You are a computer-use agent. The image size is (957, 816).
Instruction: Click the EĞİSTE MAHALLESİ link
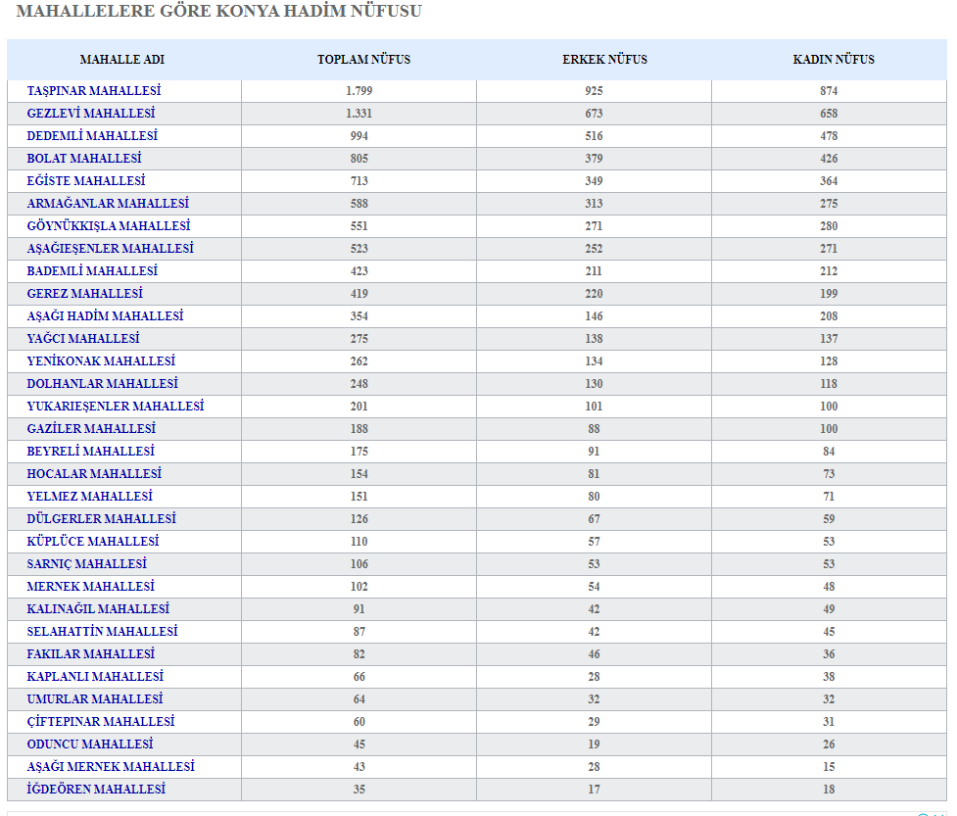[85, 181]
